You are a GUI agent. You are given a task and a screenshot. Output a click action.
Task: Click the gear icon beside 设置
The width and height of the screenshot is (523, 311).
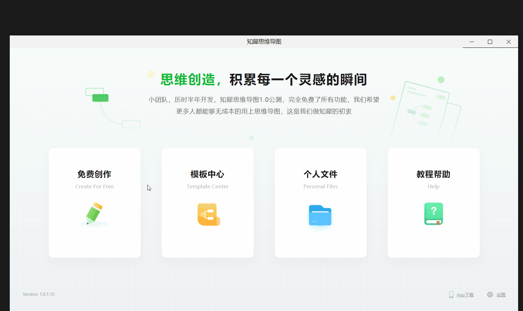pyautogui.click(x=490, y=295)
